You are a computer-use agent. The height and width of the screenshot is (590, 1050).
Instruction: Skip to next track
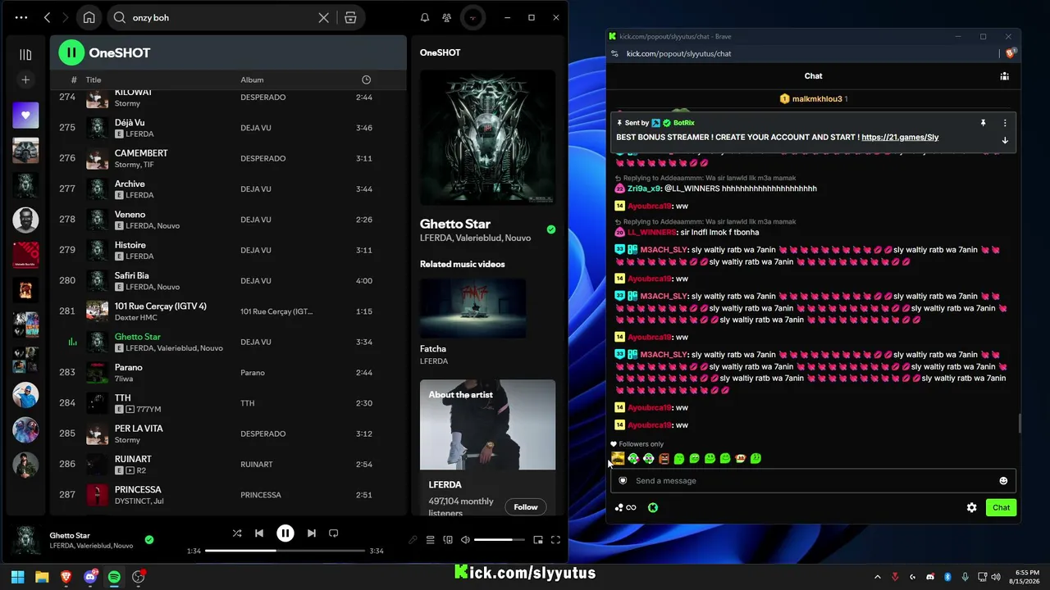click(x=312, y=533)
